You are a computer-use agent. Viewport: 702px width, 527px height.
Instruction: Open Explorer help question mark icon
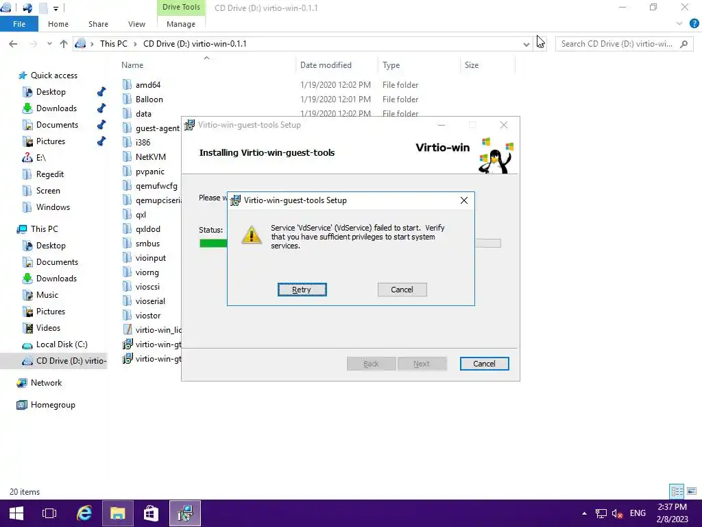694,24
